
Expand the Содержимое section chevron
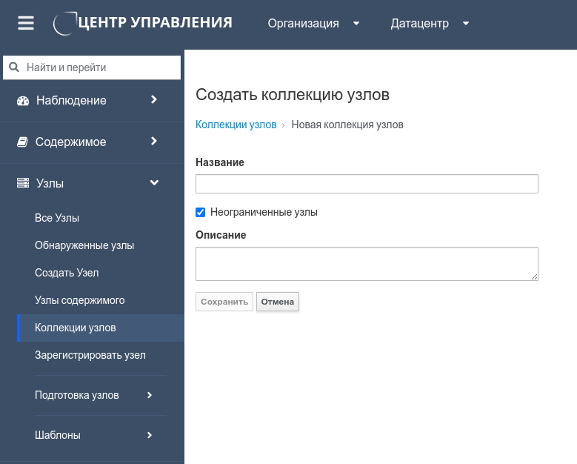click(153, 141)
